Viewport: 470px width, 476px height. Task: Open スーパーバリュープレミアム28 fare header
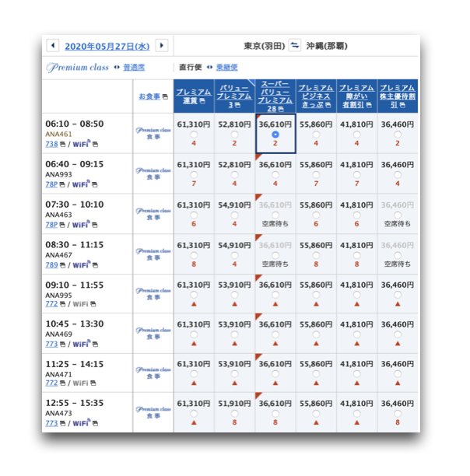275,96
